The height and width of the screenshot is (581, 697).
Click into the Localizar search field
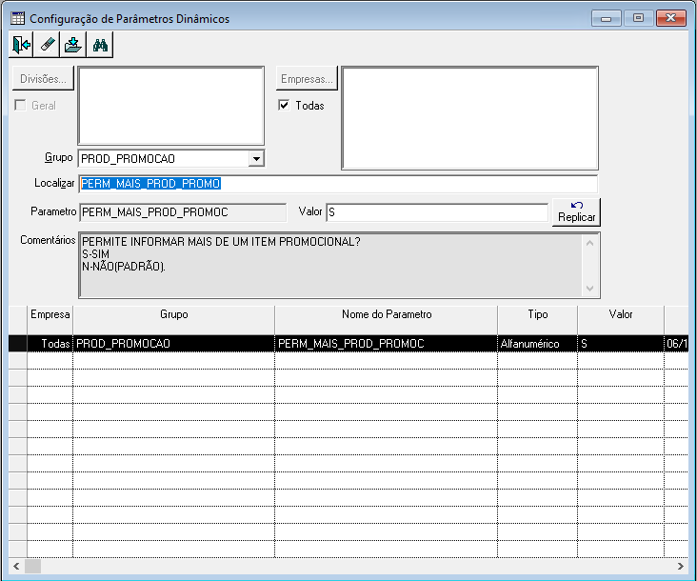click(338, 184)
